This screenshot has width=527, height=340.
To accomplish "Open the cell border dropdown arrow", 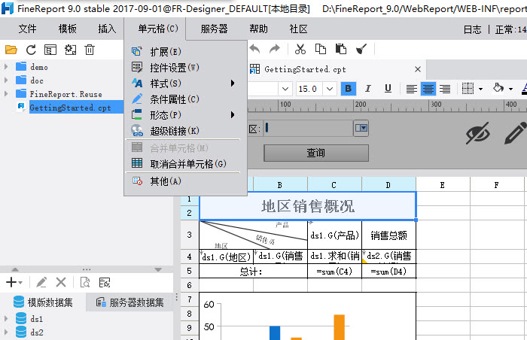I will [480, 90].
